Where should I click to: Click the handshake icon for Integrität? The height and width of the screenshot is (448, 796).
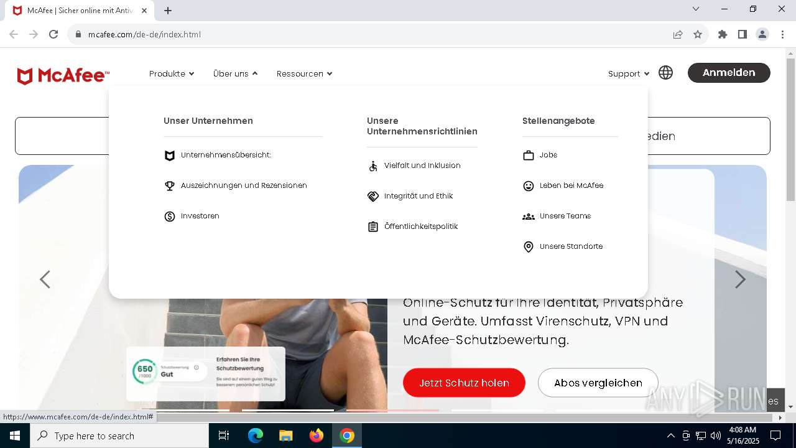(x=373, y=197)
